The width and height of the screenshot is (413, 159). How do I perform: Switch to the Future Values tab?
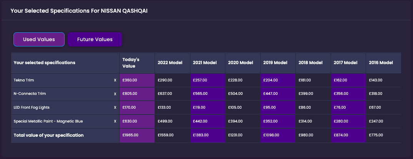pos(95,39)
